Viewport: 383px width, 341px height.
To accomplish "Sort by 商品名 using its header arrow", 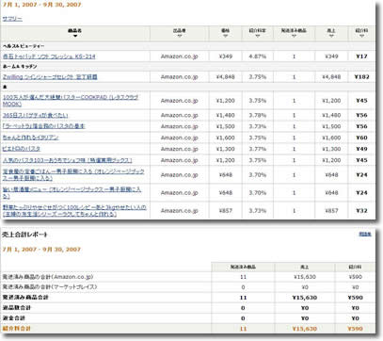I will coord(75,36).
